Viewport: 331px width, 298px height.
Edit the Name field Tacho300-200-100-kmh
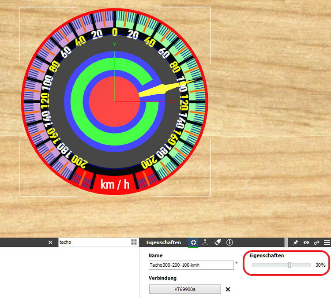coord(191,265)
